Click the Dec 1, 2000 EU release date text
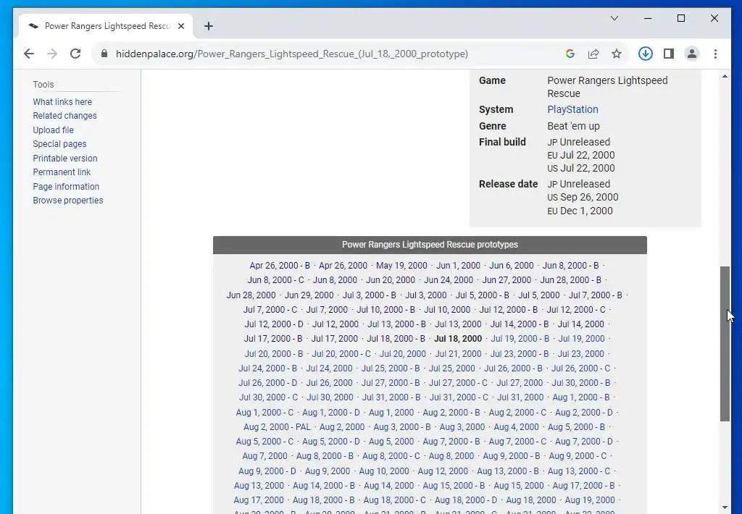 586,211
